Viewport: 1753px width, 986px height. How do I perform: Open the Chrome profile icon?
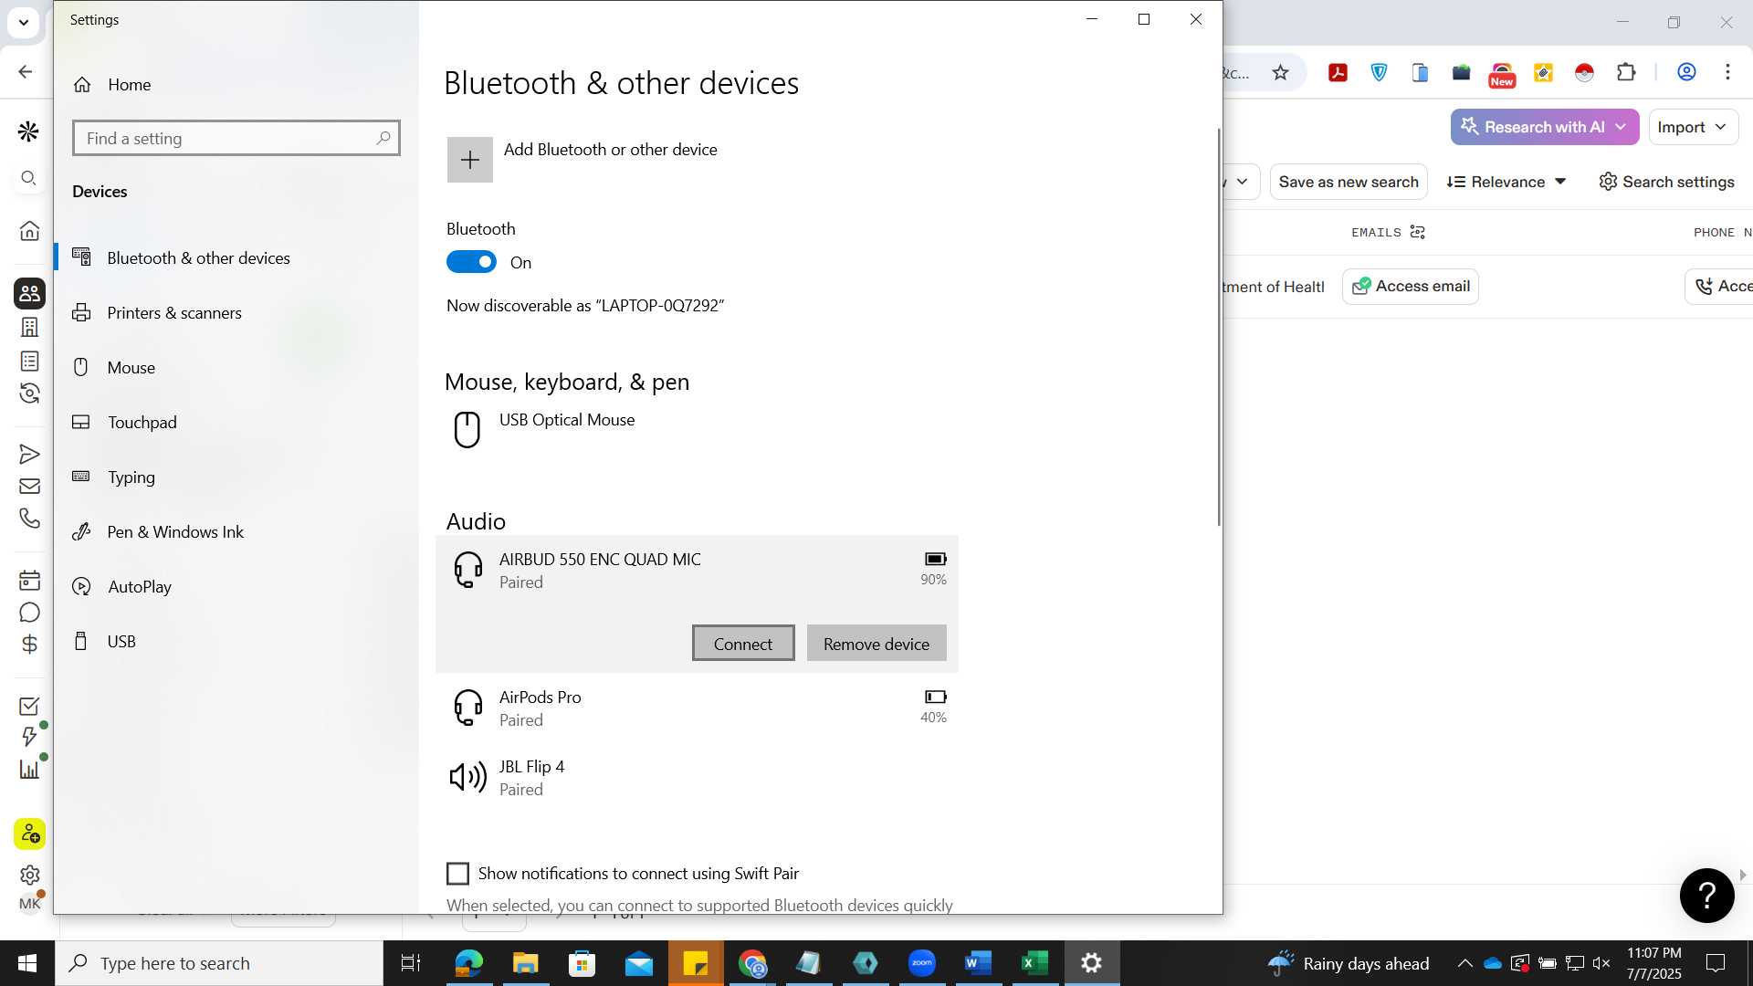[x=1686, y=72]
